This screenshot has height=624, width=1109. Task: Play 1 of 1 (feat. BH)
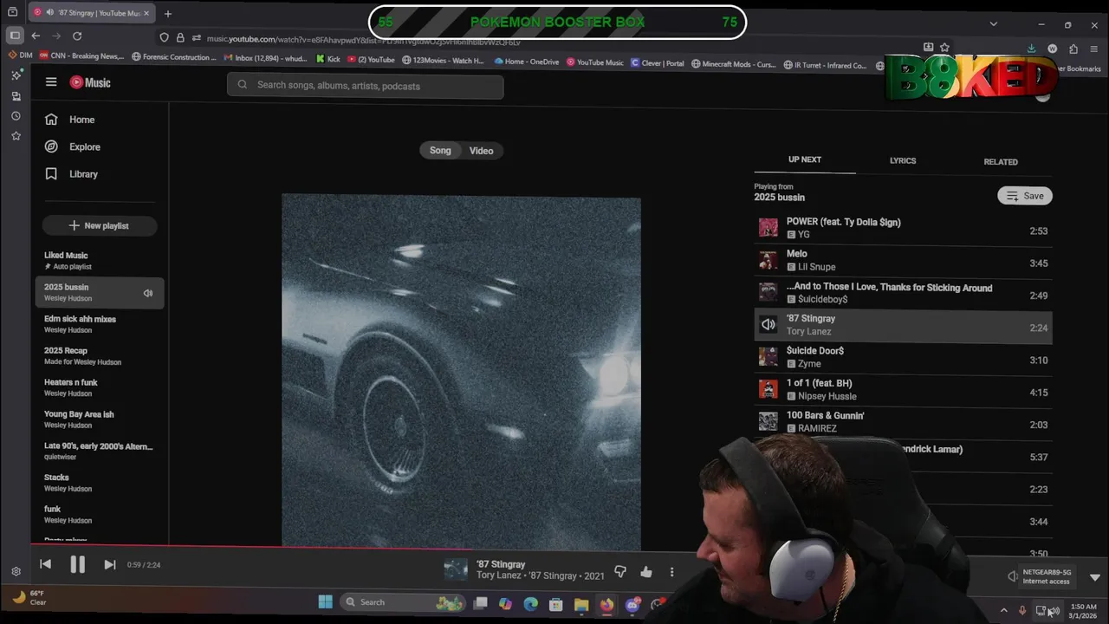903,390
